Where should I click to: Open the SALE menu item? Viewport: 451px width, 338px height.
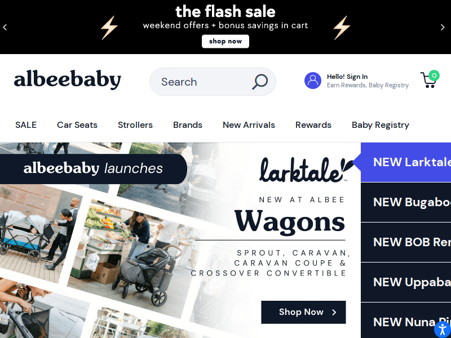point(26,125)
